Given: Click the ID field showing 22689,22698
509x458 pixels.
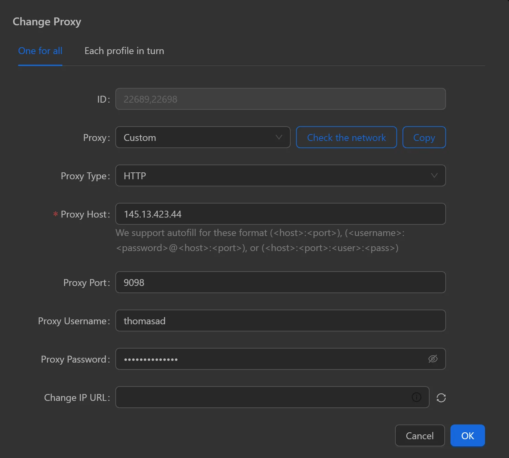Looking at the screenshot, I should coord(280,99).
